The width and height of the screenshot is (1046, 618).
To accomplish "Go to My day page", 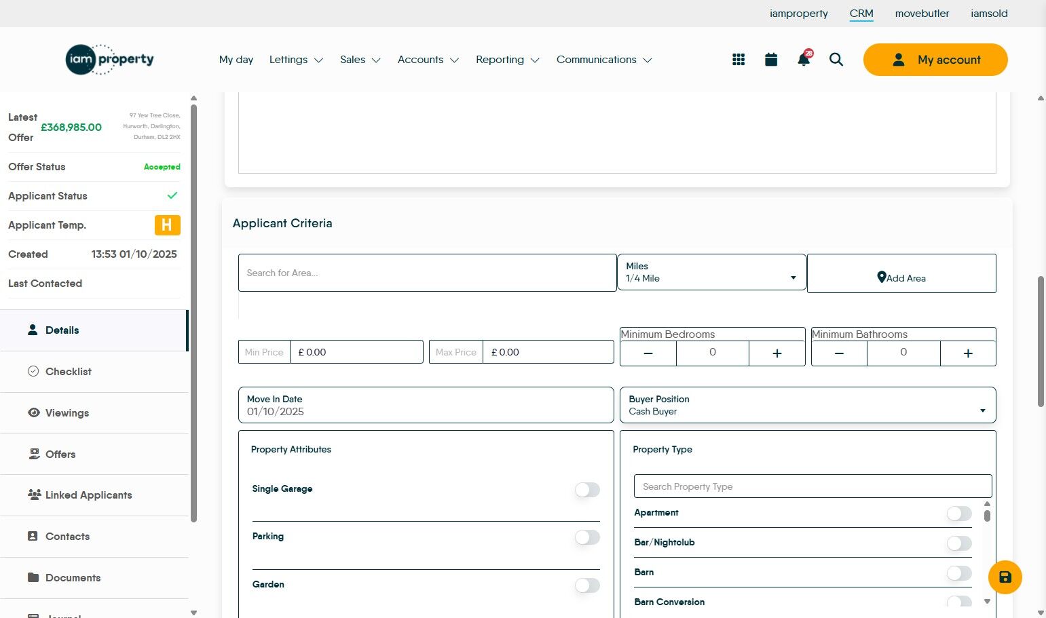I will 236,60.
